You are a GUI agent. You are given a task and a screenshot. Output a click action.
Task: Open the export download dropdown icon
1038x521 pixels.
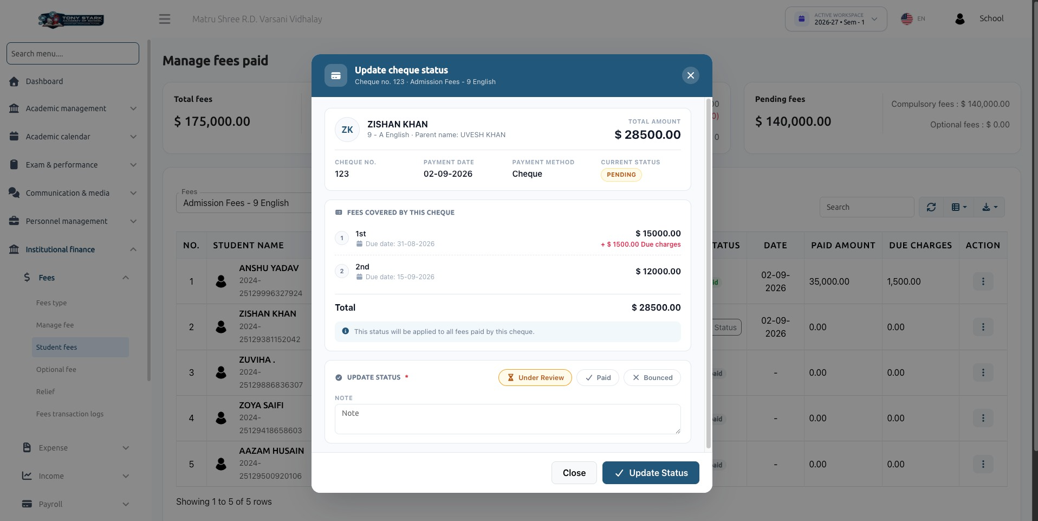989,207
